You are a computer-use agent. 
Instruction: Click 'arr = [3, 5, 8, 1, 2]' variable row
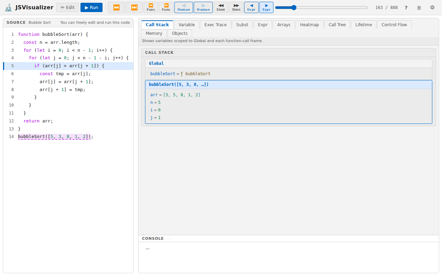tap(289, 95)
